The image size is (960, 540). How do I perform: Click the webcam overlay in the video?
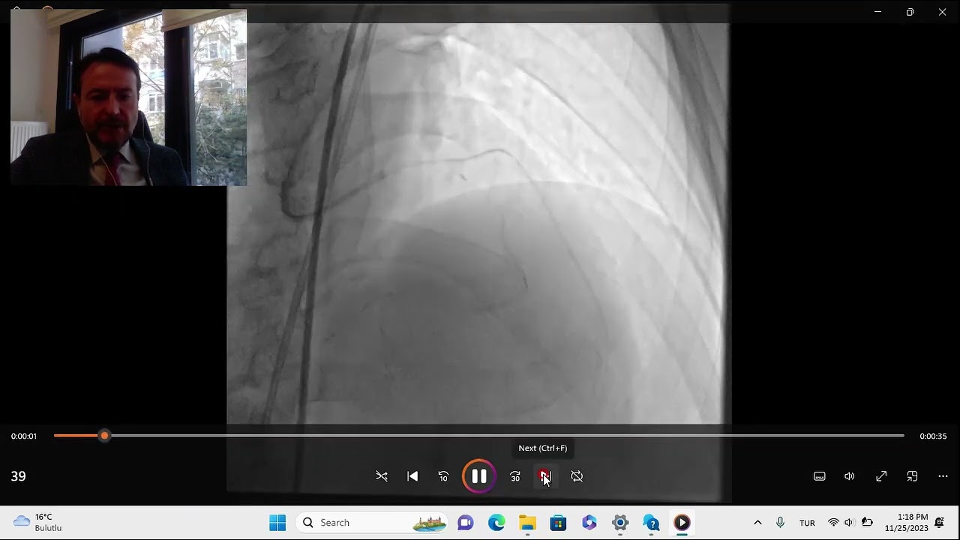tap(128, 97)
